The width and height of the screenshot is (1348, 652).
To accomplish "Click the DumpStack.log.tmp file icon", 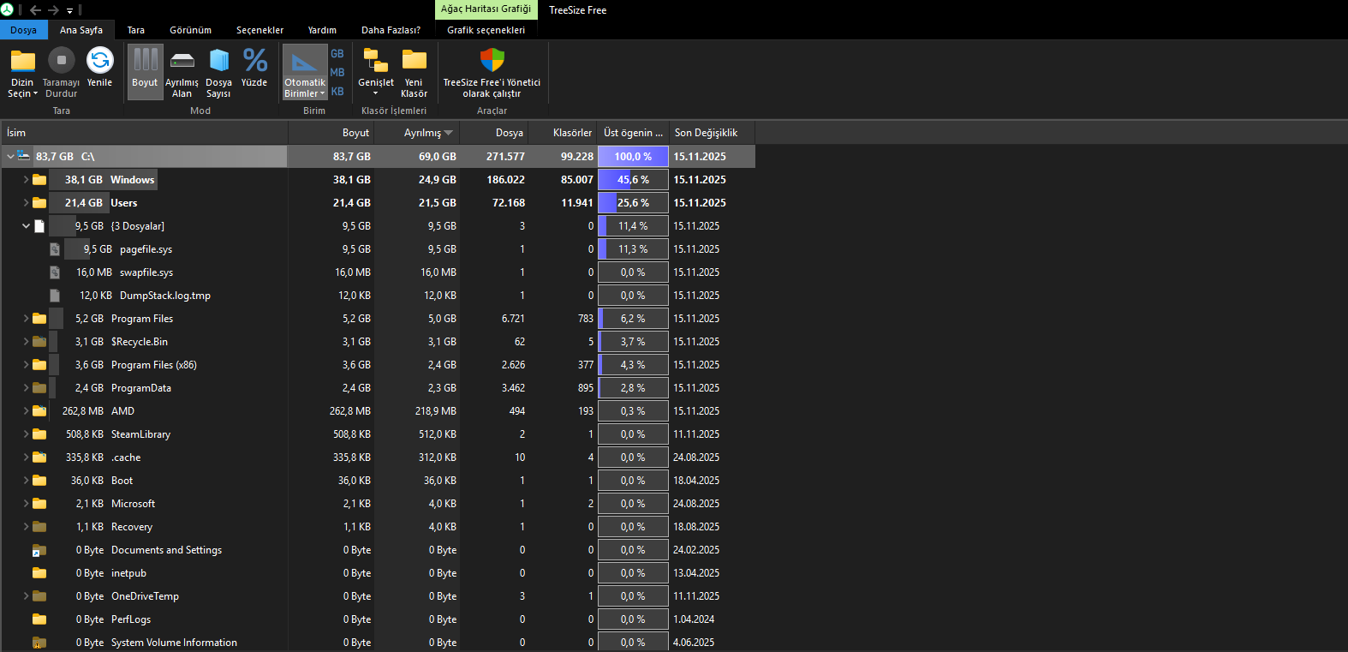I will (x=55, y=296).
